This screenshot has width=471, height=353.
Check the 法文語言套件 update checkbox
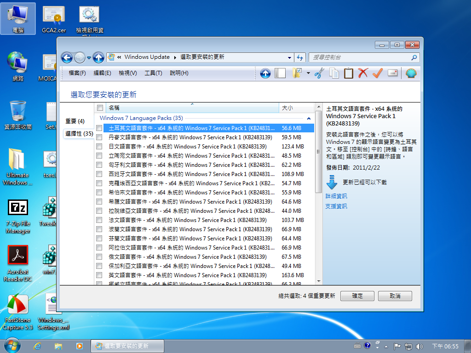pyautogui.click(x=99, y=220)
